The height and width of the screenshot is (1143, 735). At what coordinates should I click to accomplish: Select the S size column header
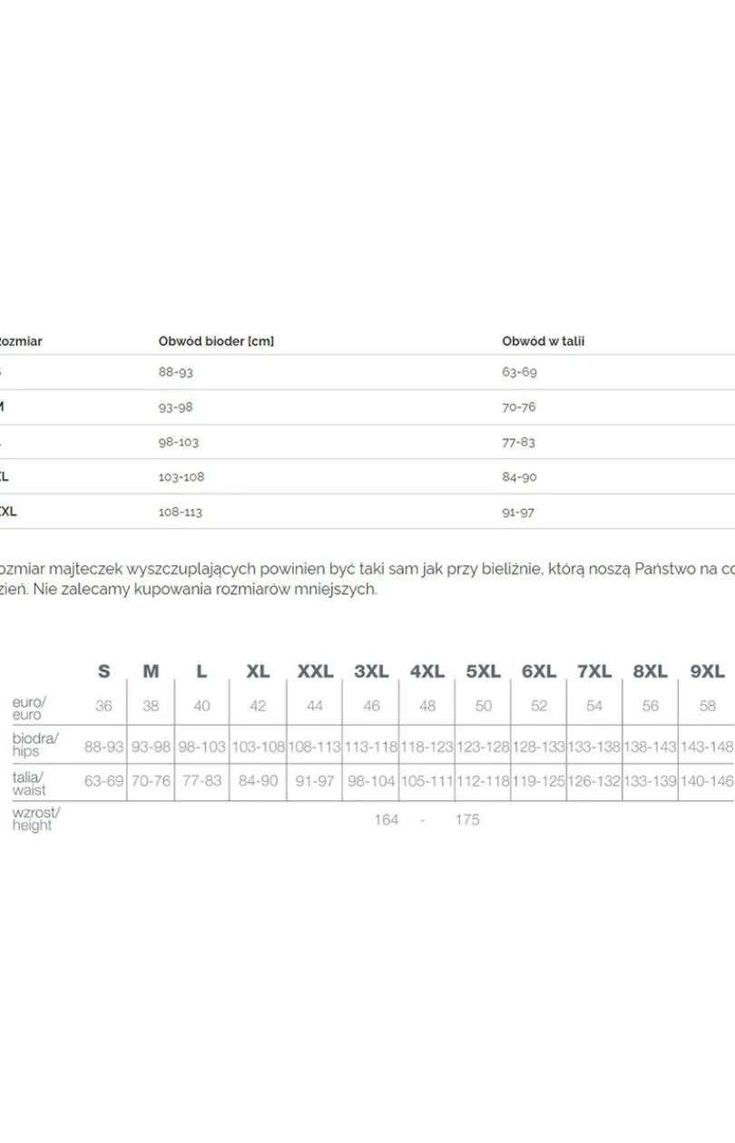103,671
